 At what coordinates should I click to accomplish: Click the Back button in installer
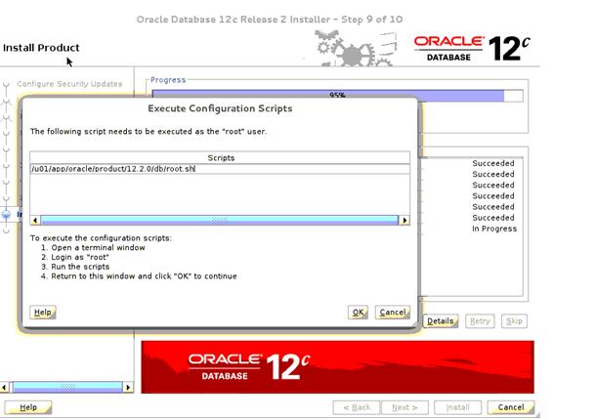coord(357,407)
